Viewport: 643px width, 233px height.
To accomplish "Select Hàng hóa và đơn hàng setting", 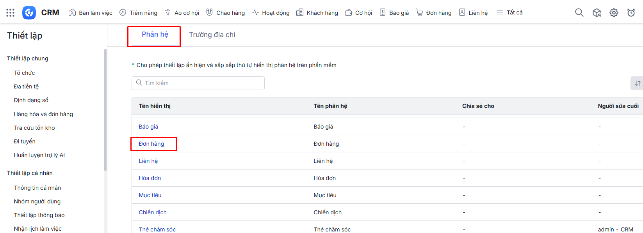I will click(43, 114).
